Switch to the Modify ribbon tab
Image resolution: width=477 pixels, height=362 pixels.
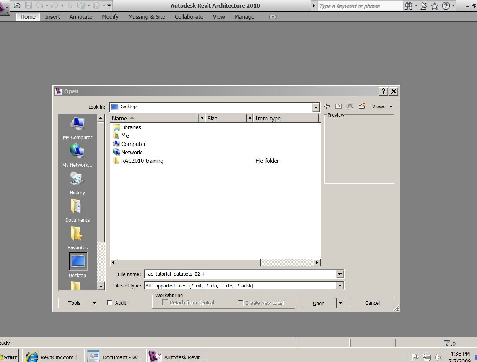click(110, 17)
